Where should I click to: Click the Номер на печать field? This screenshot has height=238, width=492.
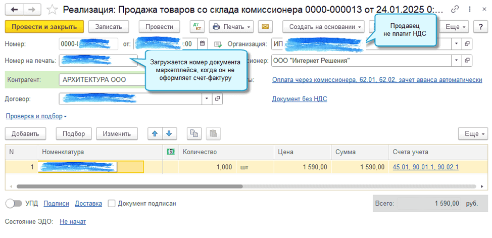point(98,61)
